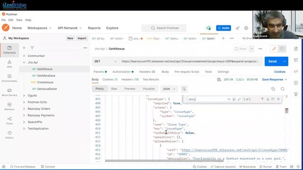
Task: Open tab overflow options ellipsis
Action: [x=232, y=38]
